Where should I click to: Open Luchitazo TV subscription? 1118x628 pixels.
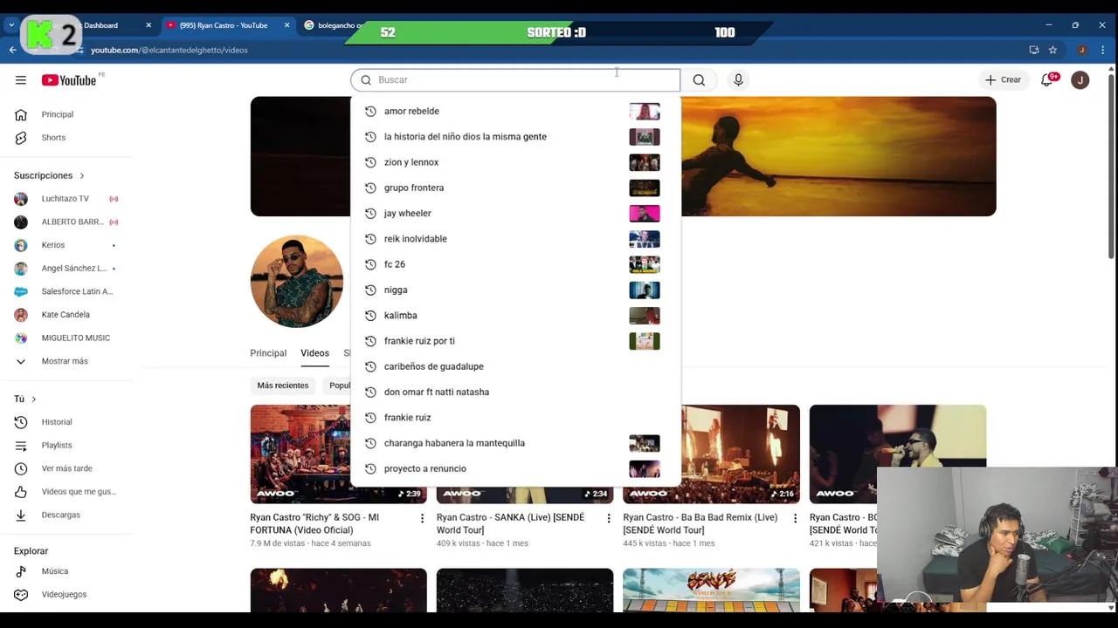point(66,199)
